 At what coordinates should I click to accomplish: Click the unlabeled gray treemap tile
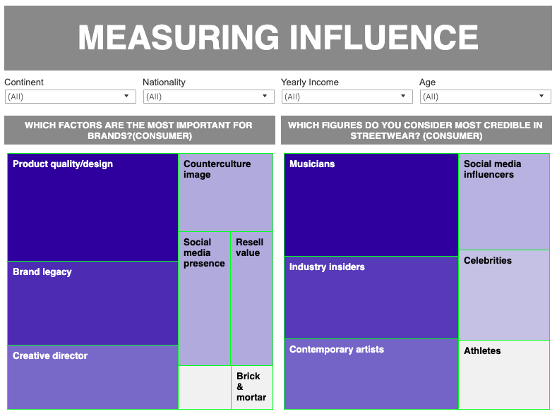tap(204, 387)
